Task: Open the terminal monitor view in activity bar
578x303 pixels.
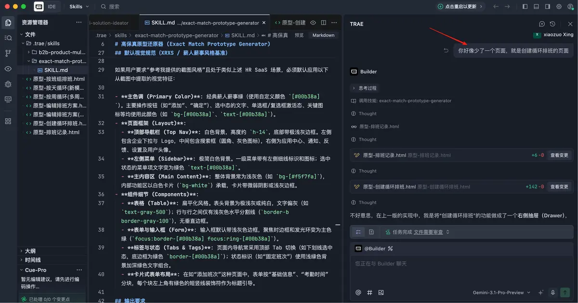Action: tap(8, 100)
